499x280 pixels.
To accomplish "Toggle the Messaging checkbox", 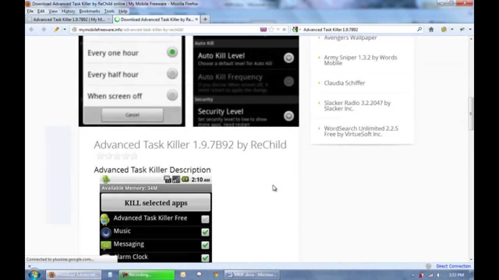I will pyautogui.click(x=205, y=245).
